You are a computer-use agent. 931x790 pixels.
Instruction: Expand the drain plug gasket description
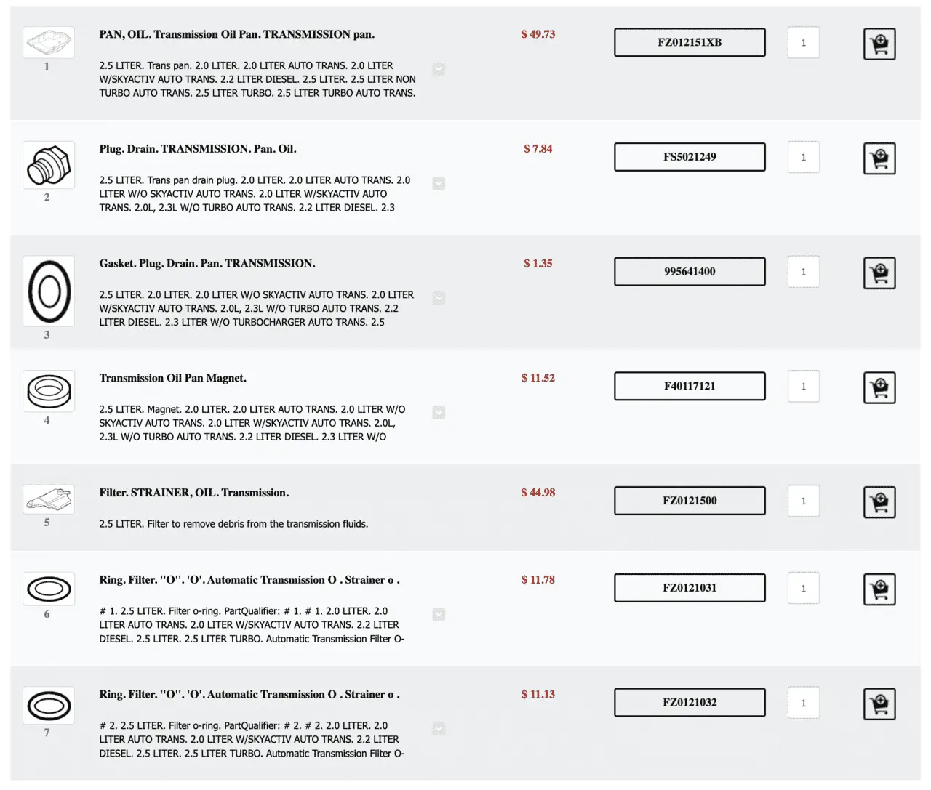click(x=439, y=298)
